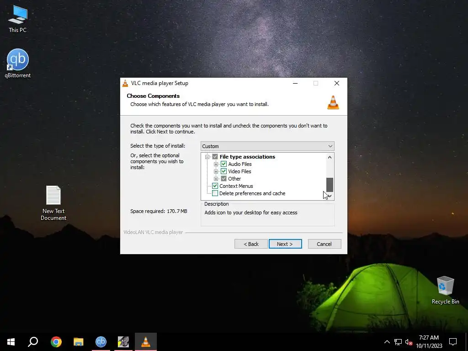Select the qBittorrent desktop shortcut
This screenshot has height=351, width=468.
coord(18,64)
